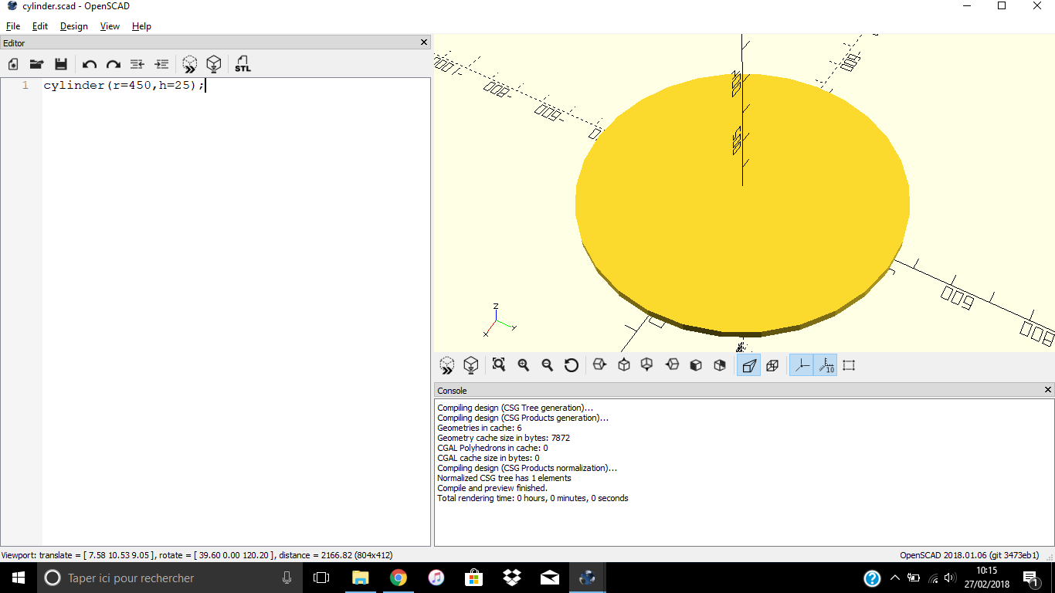Open the View menu
1055x593 pixels.
point(110,26)
